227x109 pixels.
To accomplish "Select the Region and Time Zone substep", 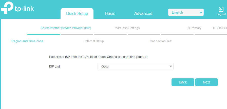I will 27,41.
